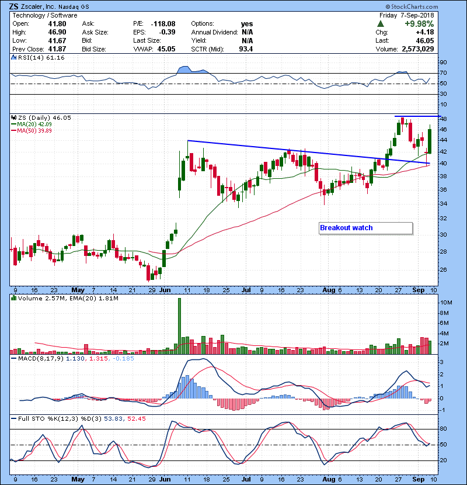Click the Volume 2.57M, EMA(20) 1.81M label
This screenshot has width=467, height=485.
pyautogui.click(x=68, y=298)
